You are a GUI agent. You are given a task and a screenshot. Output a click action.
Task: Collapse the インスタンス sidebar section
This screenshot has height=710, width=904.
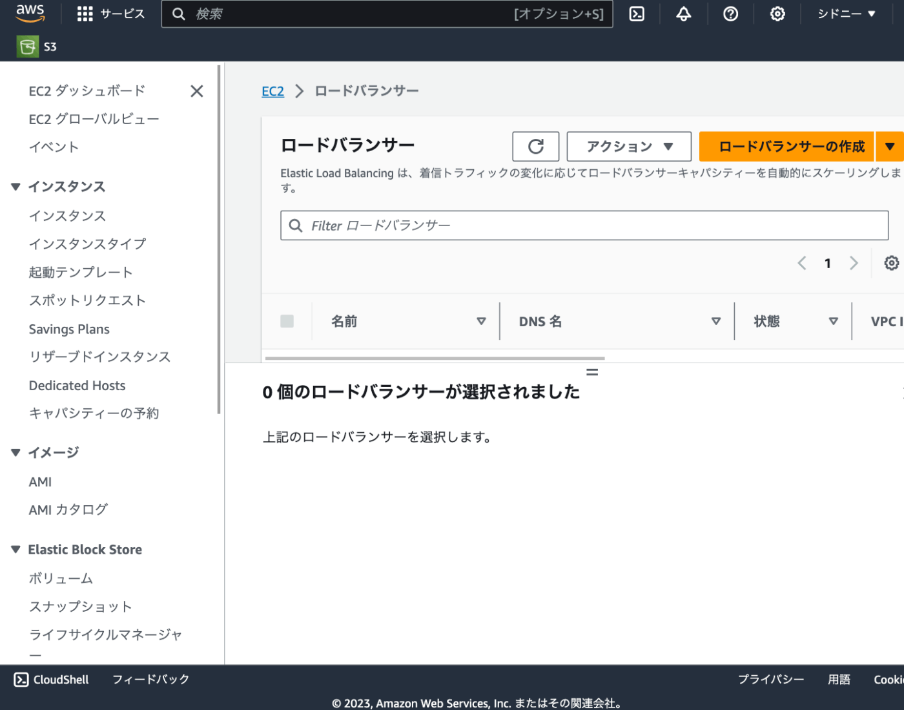(x=15, y=187)
